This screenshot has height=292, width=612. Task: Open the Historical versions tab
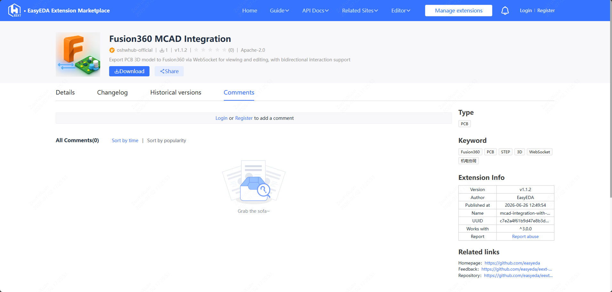[x=176, y=92]
